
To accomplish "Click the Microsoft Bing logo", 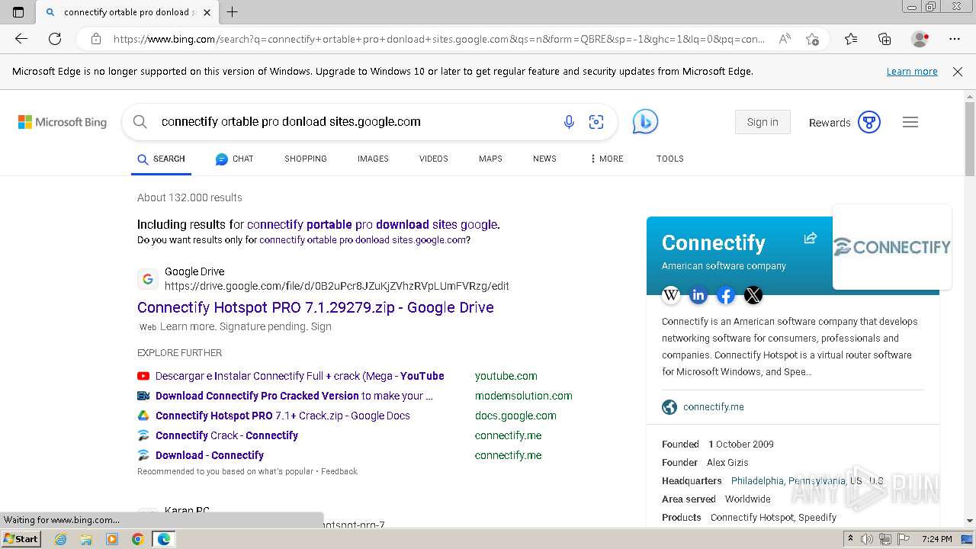I will coord(63,122).
